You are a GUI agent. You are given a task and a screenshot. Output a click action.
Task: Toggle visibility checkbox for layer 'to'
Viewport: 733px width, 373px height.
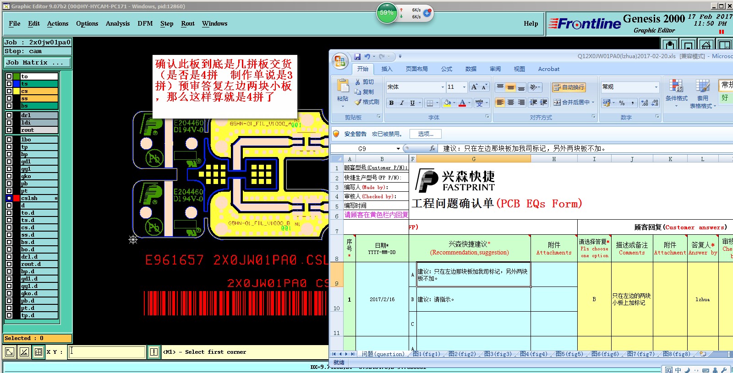[x=9, y=76]
